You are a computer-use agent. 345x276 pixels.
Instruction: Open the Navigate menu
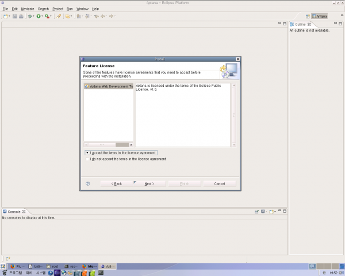pyautogui.click(x=28, y=9)
